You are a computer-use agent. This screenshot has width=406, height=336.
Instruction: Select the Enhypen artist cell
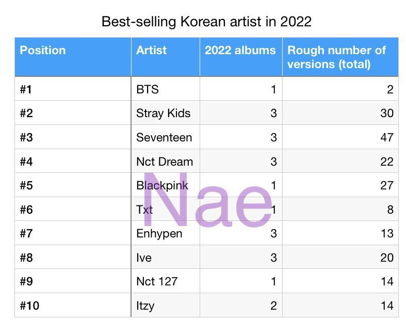pos(166,233)
